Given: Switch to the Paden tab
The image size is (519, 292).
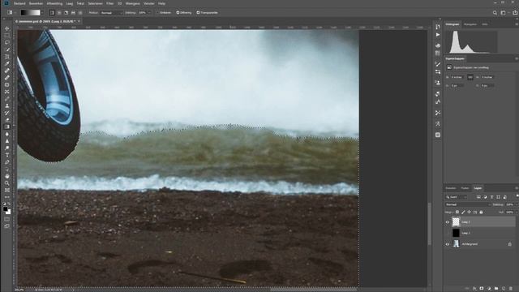Looking at the screenshot, I should (465, 188).
